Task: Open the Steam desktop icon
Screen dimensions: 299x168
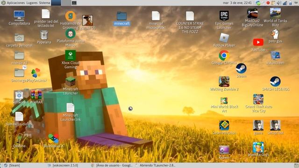Action: coord(241,69)
